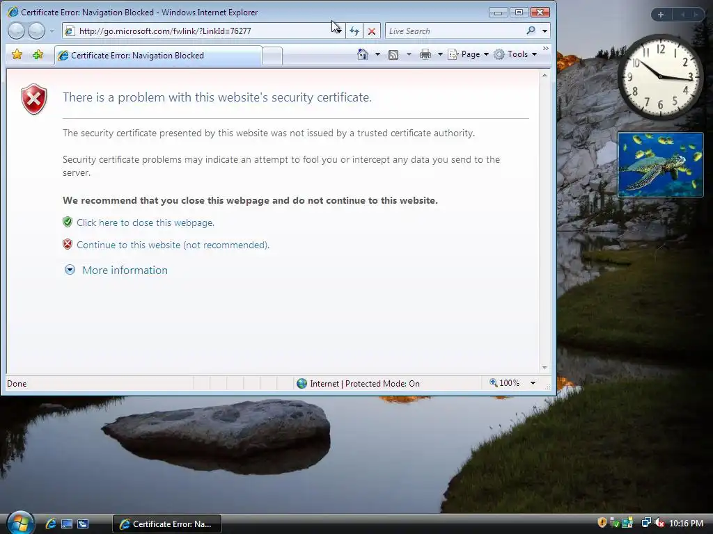Click the RSS Feeds icon

click(393, 54)
